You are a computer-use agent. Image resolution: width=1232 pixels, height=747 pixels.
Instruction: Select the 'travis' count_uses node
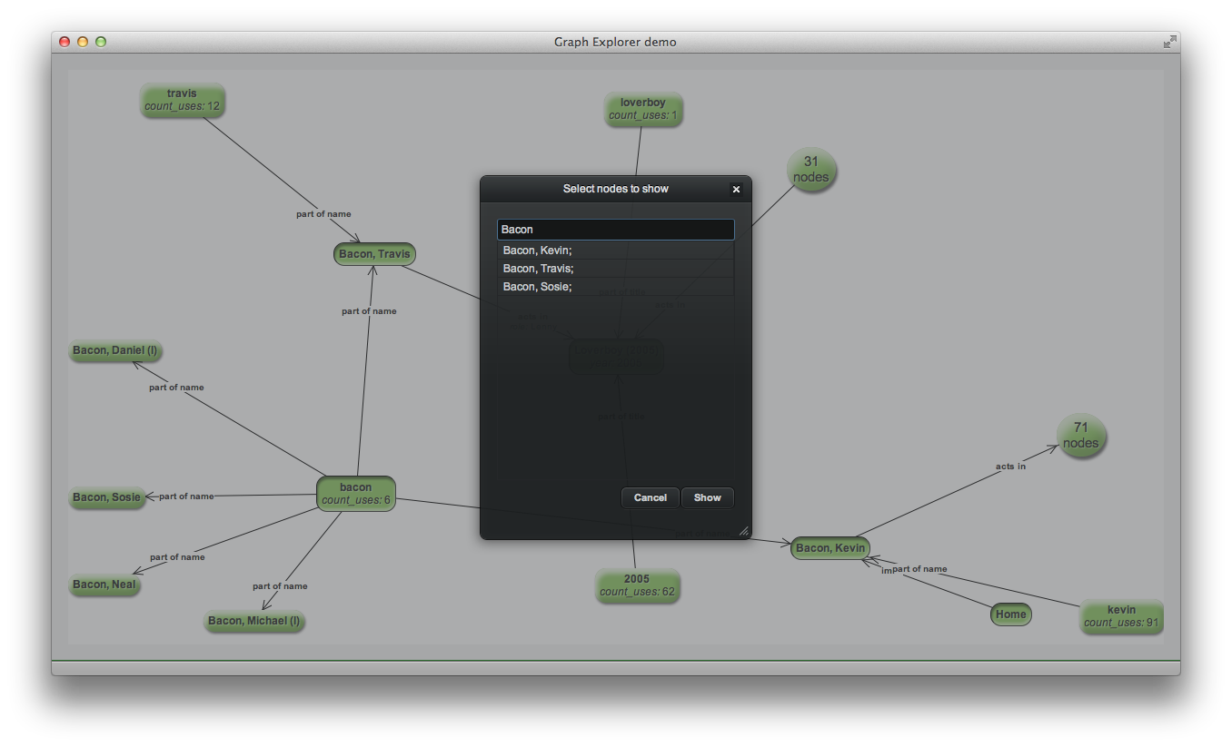182,100
